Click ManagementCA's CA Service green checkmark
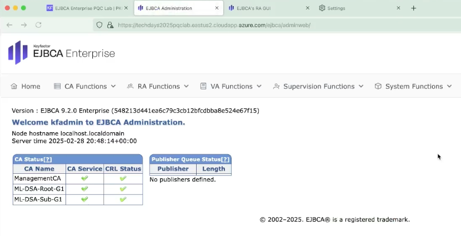461x236 pixels. [x=84, y=179]
